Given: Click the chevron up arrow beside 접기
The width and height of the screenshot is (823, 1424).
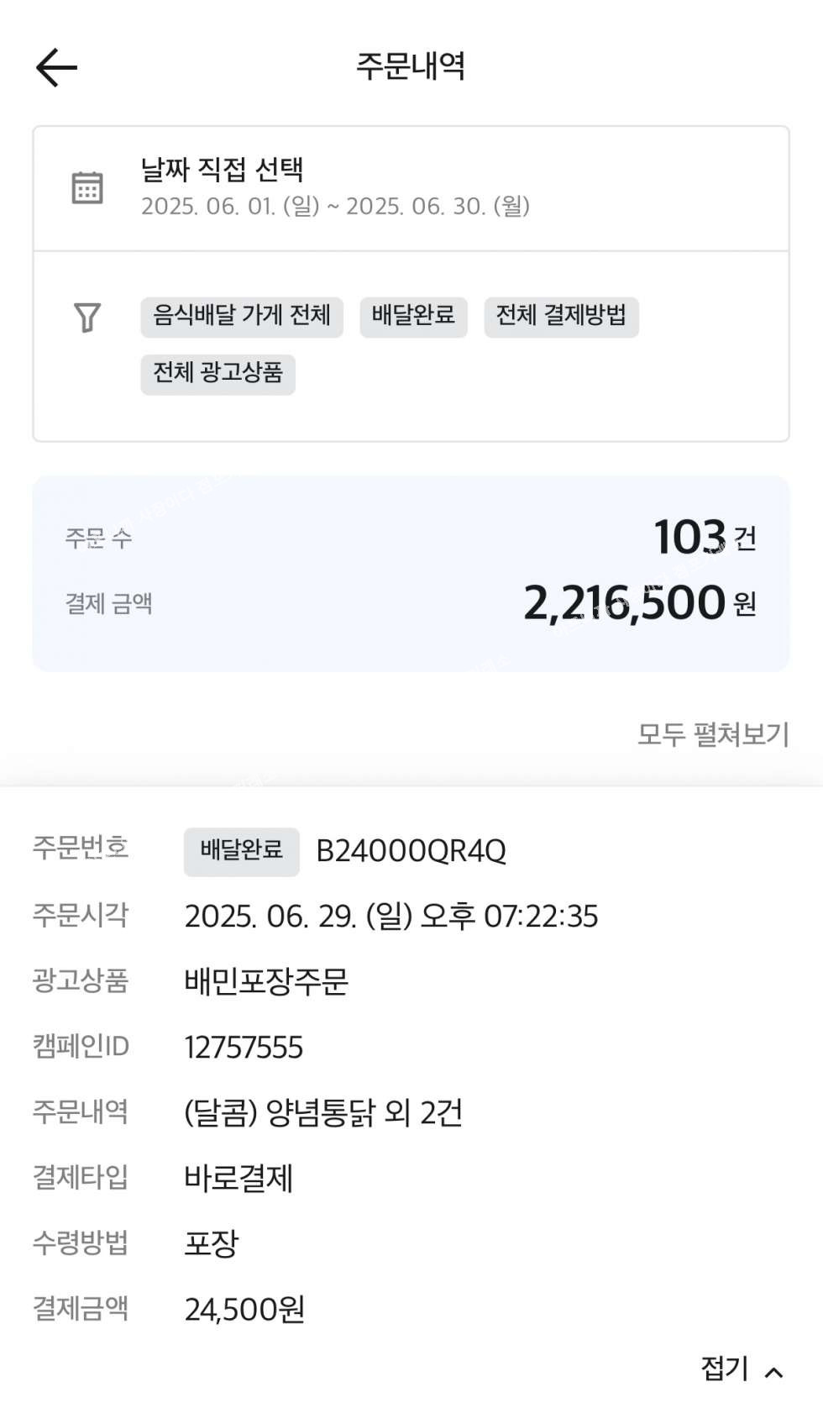Looking at the screenshot, I should coord(774,1372).
